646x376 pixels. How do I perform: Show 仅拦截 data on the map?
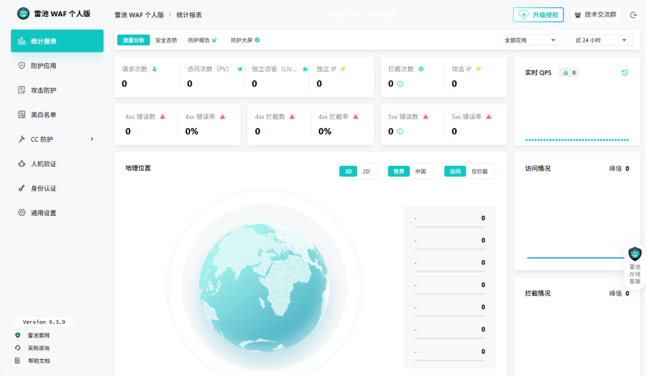pos(480,172)
